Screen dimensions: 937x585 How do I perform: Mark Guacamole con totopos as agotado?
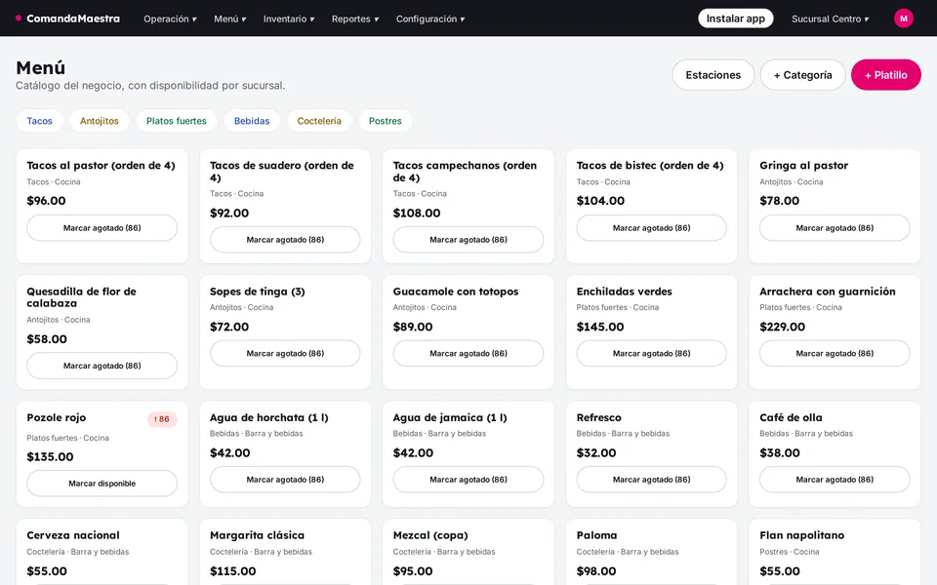468,353
